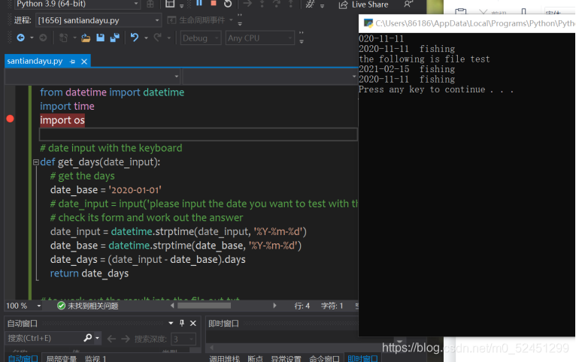Close the 自动窗口 panel
576x362 pixels.
coord(193,323)
